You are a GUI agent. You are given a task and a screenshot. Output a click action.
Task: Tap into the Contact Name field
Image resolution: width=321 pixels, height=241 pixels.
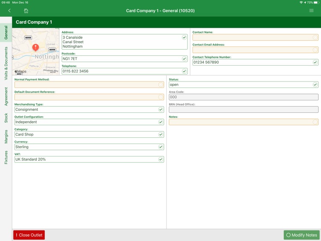[255, 37]
